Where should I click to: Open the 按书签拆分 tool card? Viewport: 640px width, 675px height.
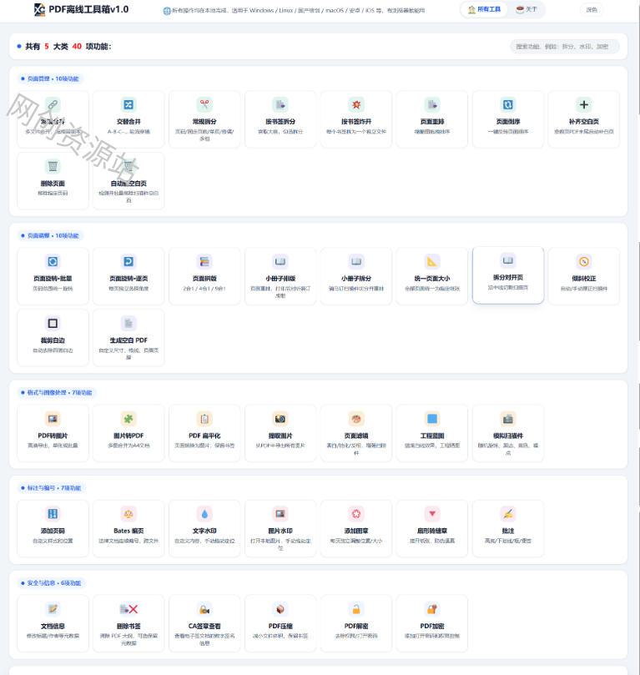point(280,119)
